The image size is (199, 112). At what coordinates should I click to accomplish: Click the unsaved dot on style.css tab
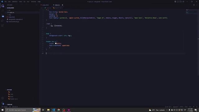(x=62, y=5)
